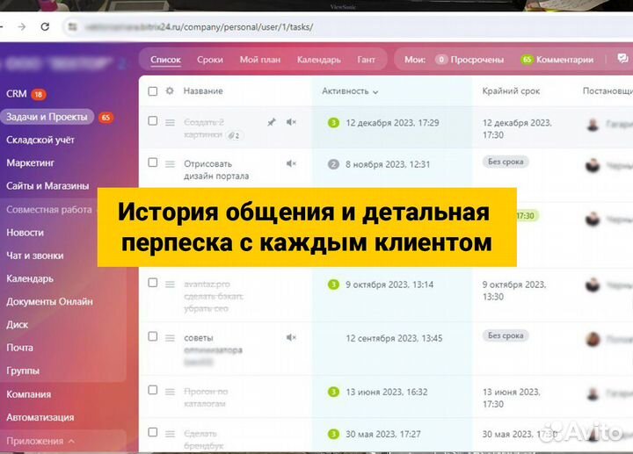Click the CRM counter badge 18
The image size is (633, 454).
click(x=39, y=94)
